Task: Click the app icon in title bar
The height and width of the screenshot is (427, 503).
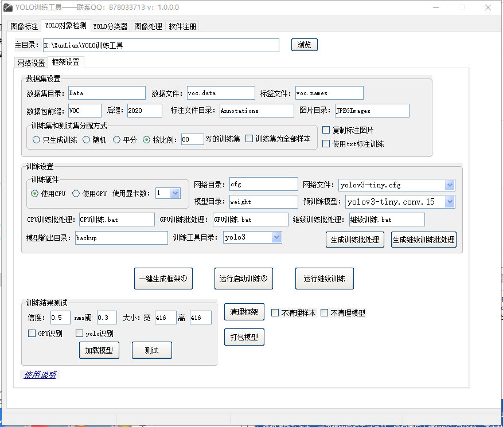Action: tap(7, 7)
